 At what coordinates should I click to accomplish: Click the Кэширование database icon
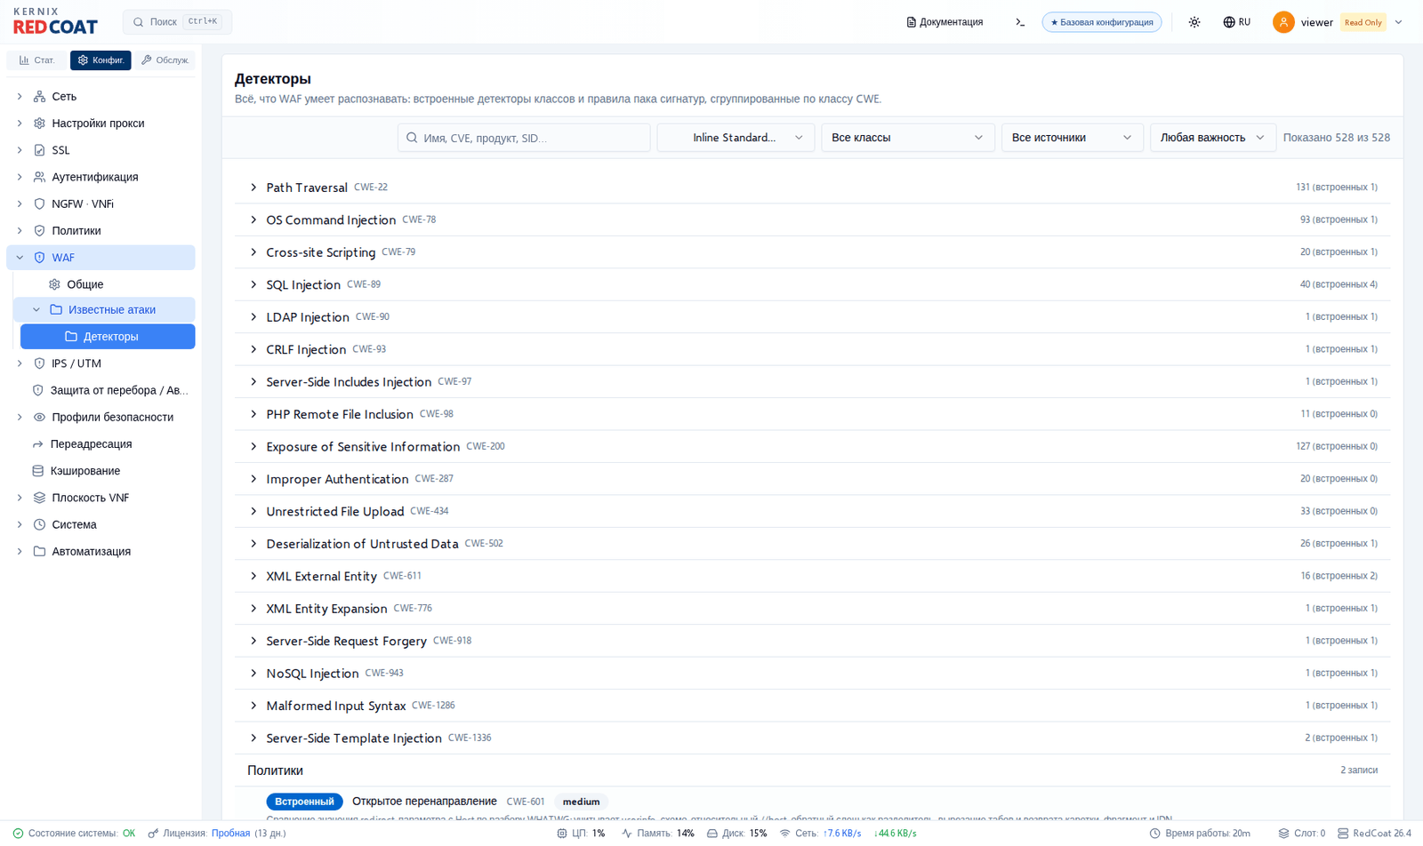point(37,471)
